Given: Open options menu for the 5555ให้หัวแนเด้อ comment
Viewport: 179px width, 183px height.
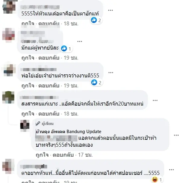Looking at the screenshot, I should (x=110, y=10).
